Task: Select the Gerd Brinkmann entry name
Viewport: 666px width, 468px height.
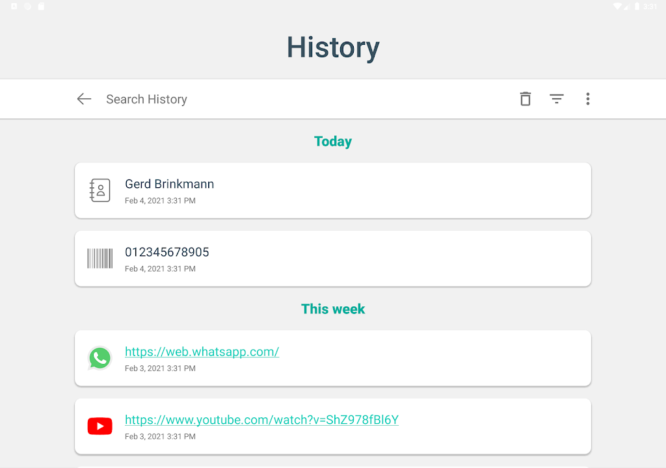Action: (x=170, y=184)
